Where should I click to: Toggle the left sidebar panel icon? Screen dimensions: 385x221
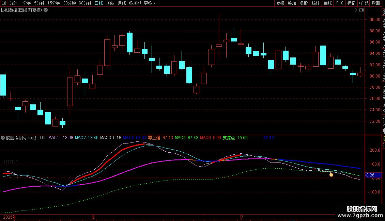pyautogui.click(x=3, y=3)
